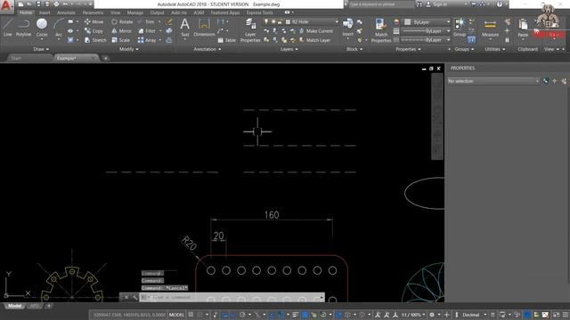570x320 pixels.
Task: Click the Explode icon in Modify panel
Action: [x=169, y=31]
